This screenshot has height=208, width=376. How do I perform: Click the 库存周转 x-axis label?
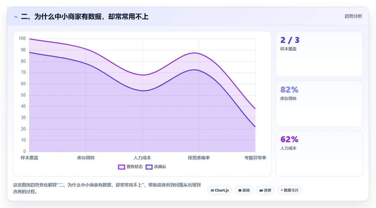coord(86,158)
